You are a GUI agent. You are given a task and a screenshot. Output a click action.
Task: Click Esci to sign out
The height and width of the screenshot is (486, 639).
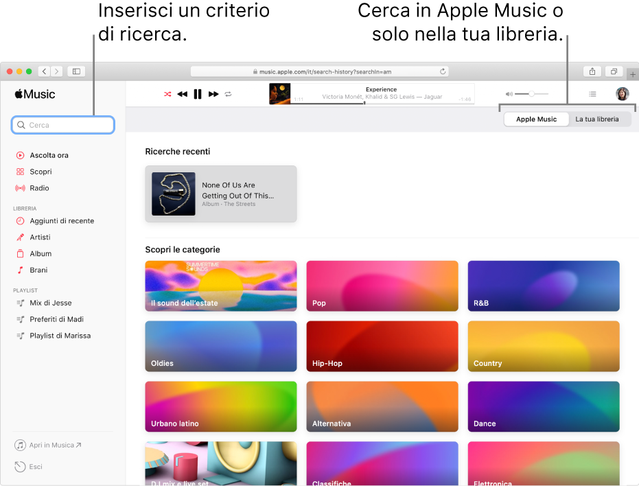36,467
